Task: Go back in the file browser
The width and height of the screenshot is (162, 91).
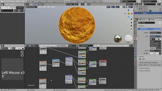Action: point(2,8)
